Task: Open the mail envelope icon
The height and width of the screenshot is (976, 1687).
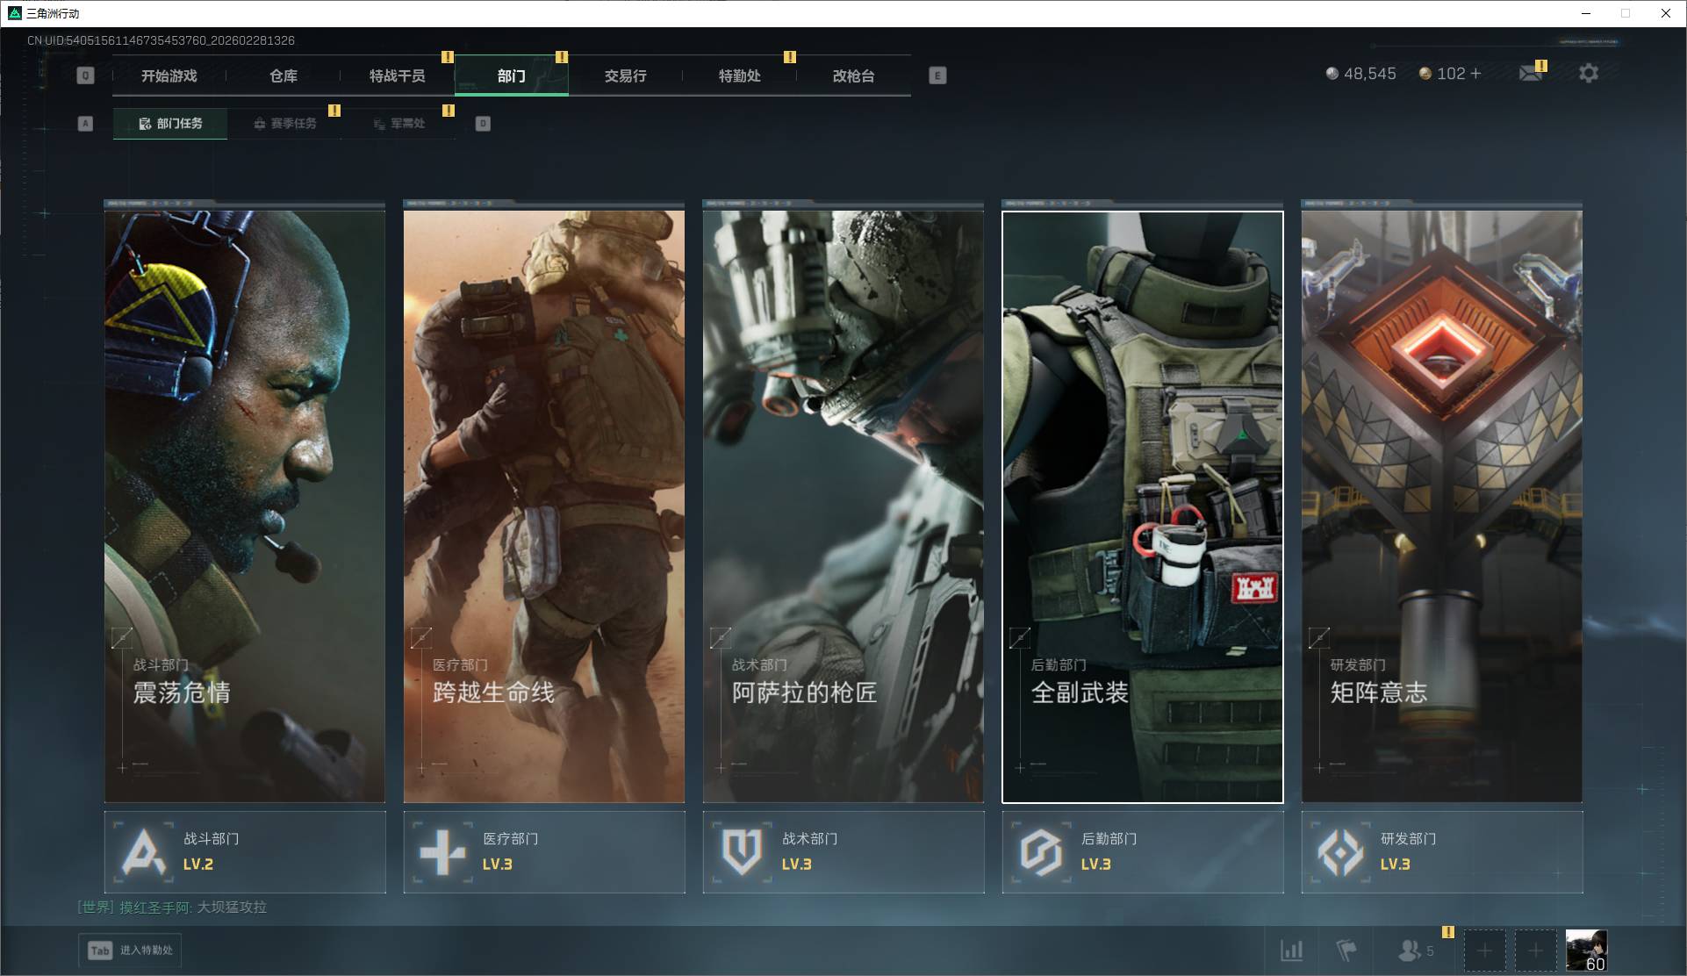Action: (x=1531, y=74)
